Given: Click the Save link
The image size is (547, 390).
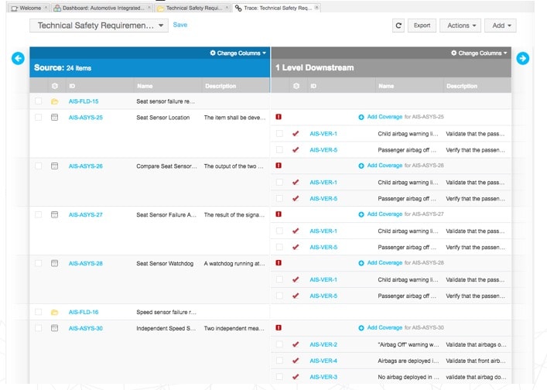Looking at the screenshot, I should [180, 25].
